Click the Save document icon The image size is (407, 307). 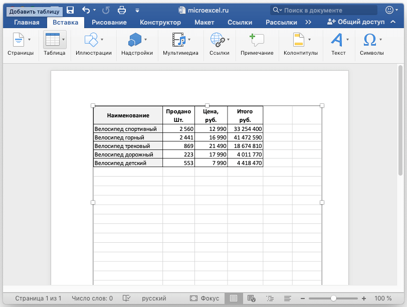click(x=70, y=10)
